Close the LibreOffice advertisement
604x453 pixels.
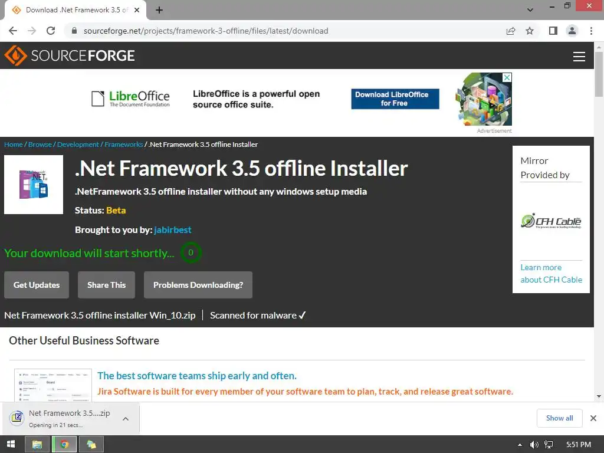click(507, 77)
